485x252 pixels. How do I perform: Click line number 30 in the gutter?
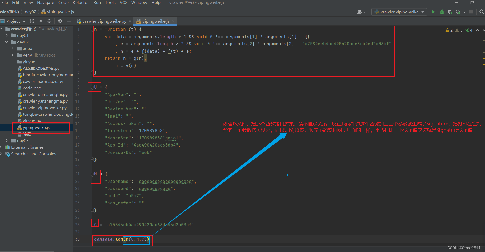pos(77,239)
